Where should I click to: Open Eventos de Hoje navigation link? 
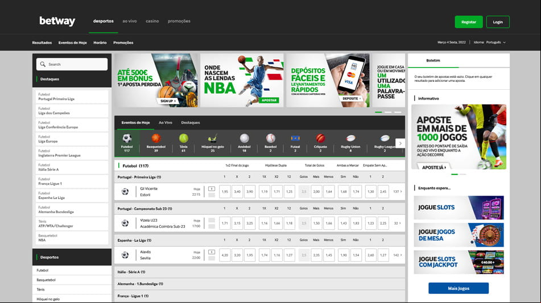(x=72, y=43)
